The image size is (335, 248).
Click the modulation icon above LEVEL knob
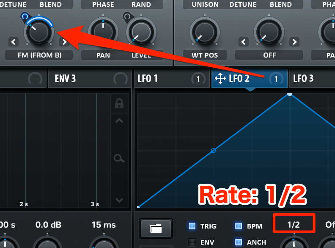(x=127, y=17)
